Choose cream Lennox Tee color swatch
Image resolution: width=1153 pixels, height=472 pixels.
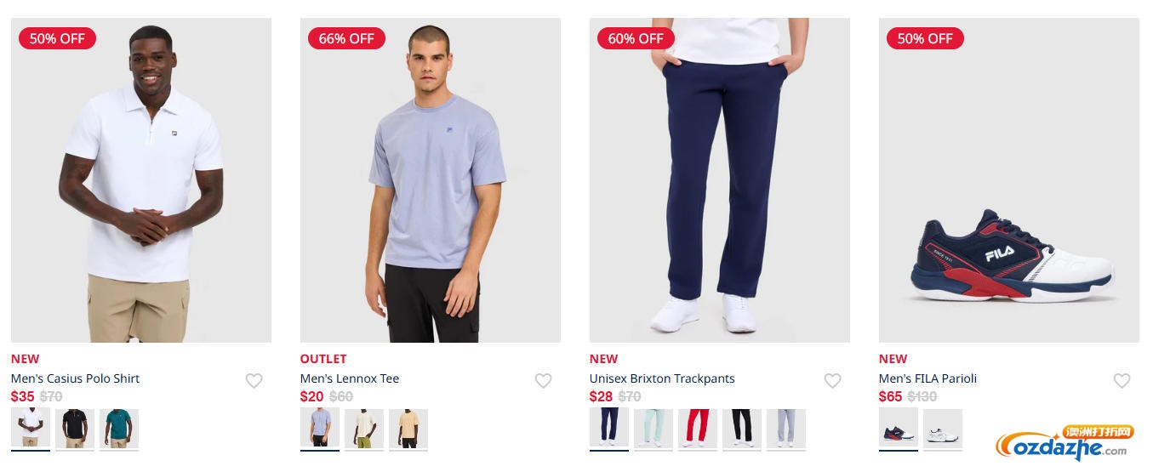point(364,429)
